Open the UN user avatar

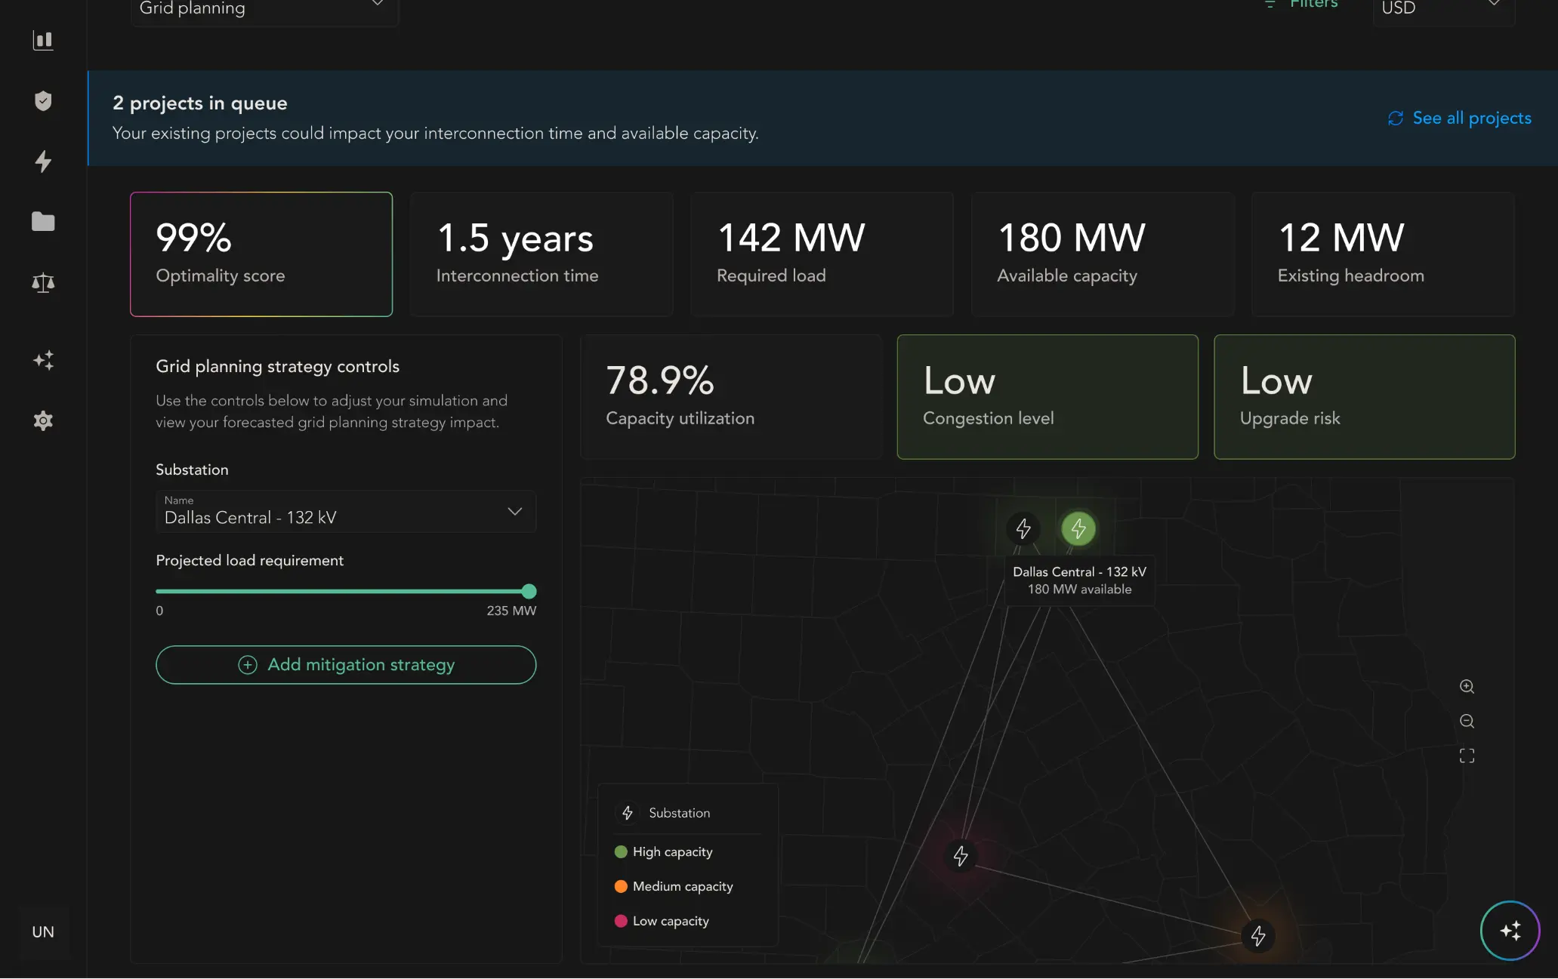pyautogui.click(x=43, y=931)
